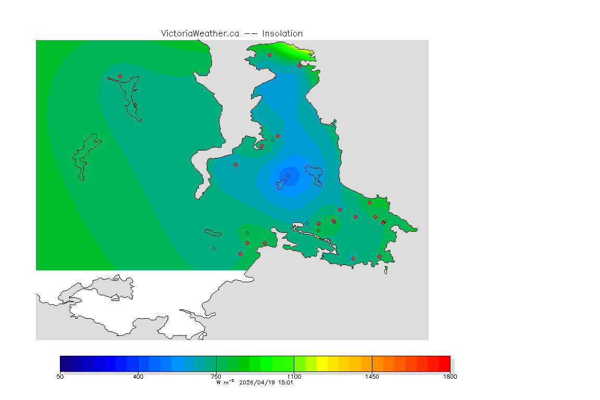This screenshot has width=600, height=400.
Task: Pick the bright red swatch at the 1800 end
Action: (444, 363)
